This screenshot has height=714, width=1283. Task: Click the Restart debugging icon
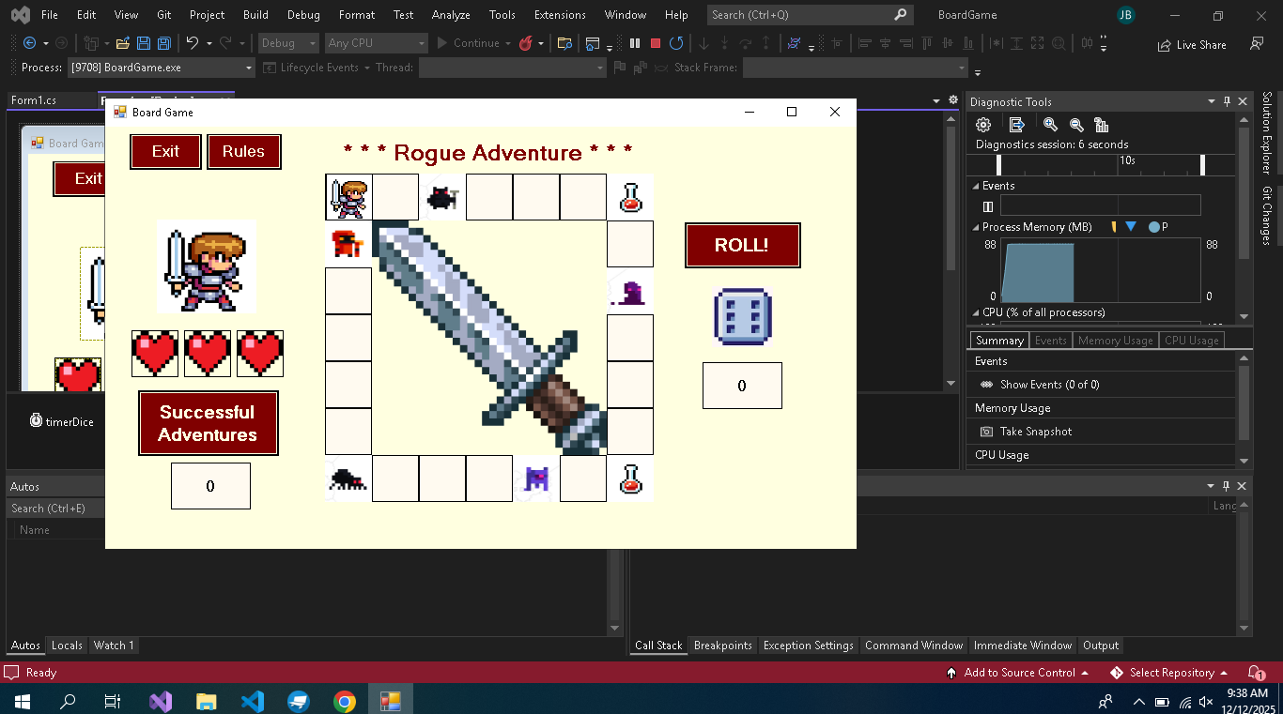(x=676, y=43)
